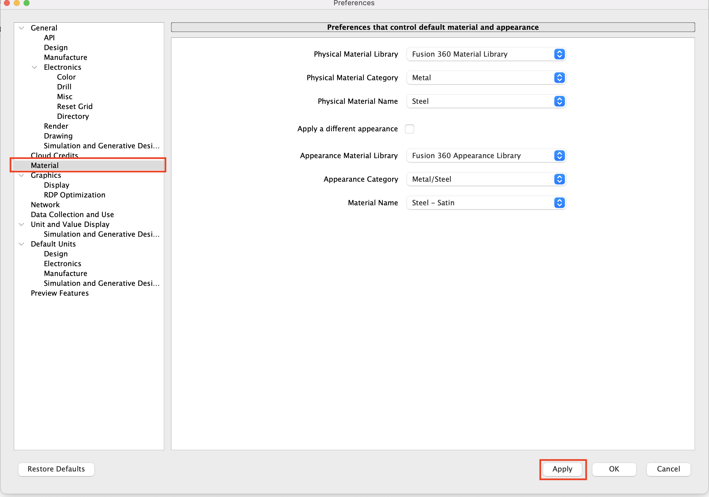This screenshot has width=709, height=497.
Task: Open Physical Material Library dropdown
Action: (x=486, y=54)
